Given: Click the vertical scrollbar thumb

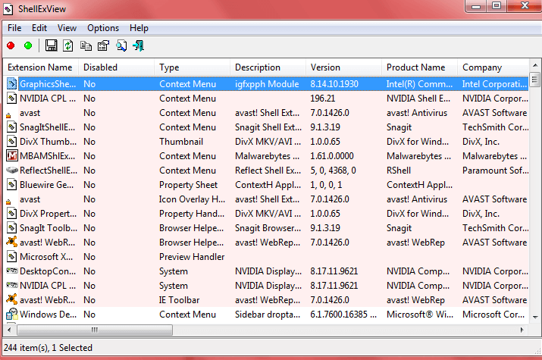Looking at the screenshot, I should point(534,80).
